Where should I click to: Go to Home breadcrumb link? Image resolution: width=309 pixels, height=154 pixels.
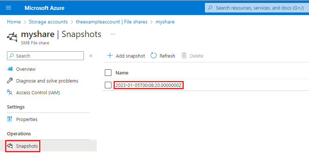14,22
